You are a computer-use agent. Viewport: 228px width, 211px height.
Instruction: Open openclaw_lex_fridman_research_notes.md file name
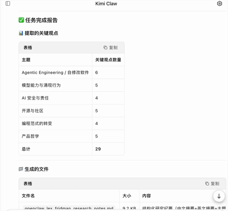[69, 208]
